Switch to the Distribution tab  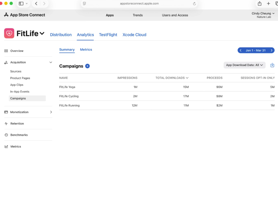(61, 35)
